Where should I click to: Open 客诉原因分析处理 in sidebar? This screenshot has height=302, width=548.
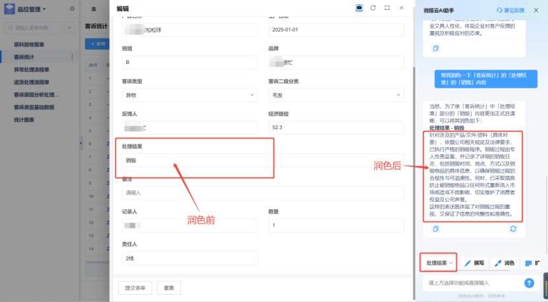36,94
